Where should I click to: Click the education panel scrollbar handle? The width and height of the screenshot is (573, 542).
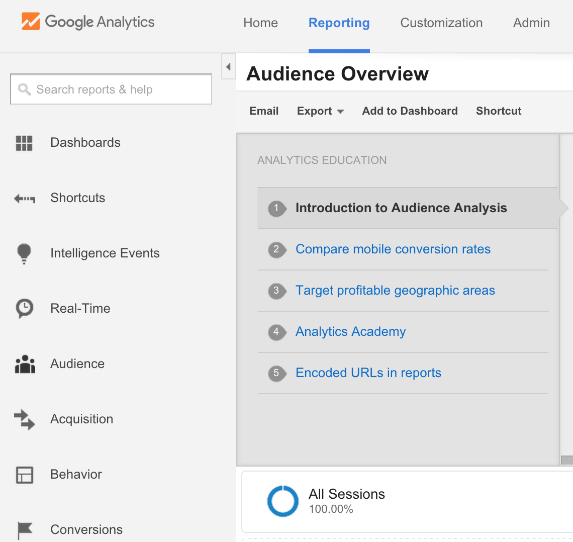pyautogui.click(x=567, y=460)
